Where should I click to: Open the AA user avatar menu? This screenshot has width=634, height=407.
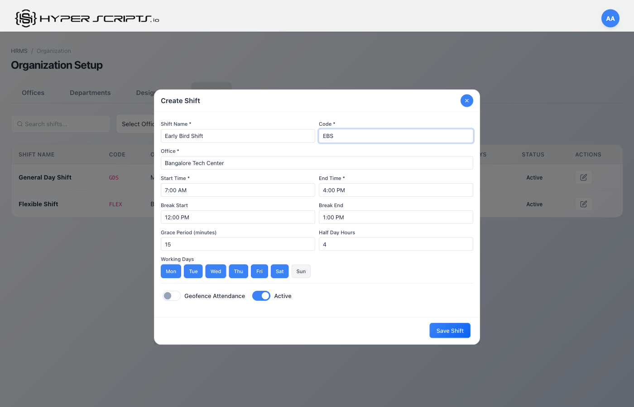610,19
